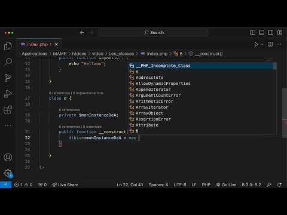This screenshot has width=287, height=215.
Task: Open notifications bell
Action: 279,185
